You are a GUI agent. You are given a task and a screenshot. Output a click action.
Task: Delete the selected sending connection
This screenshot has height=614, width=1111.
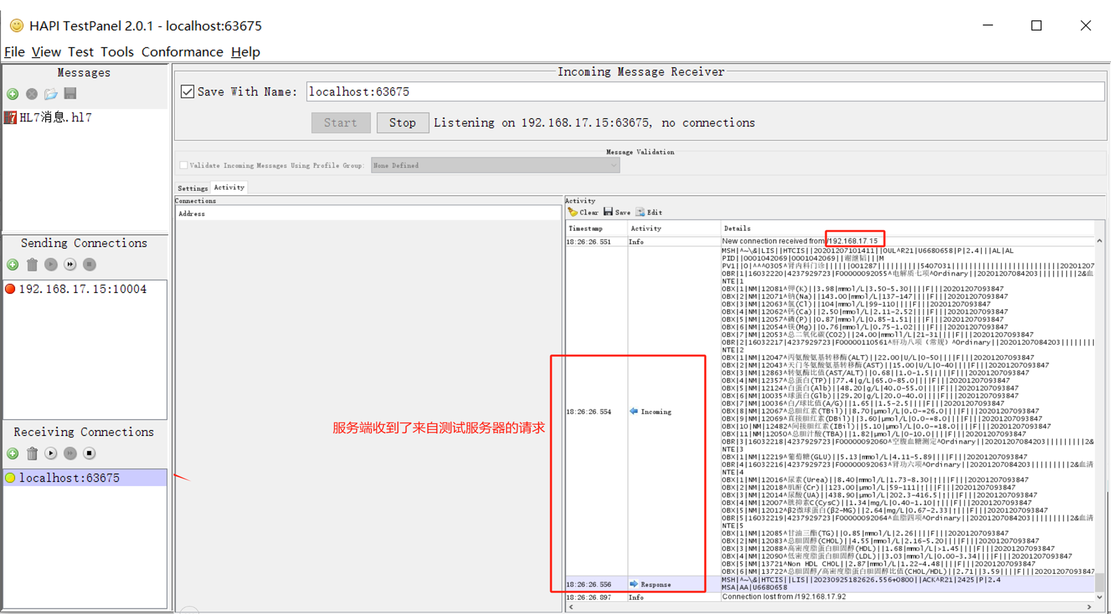tap(32, 265)
